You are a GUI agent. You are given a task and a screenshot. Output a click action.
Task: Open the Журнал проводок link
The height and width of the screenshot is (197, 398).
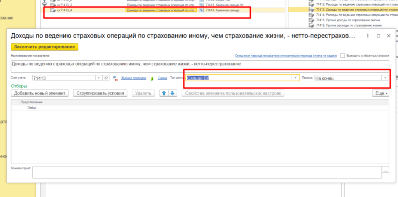coord(134,78)
